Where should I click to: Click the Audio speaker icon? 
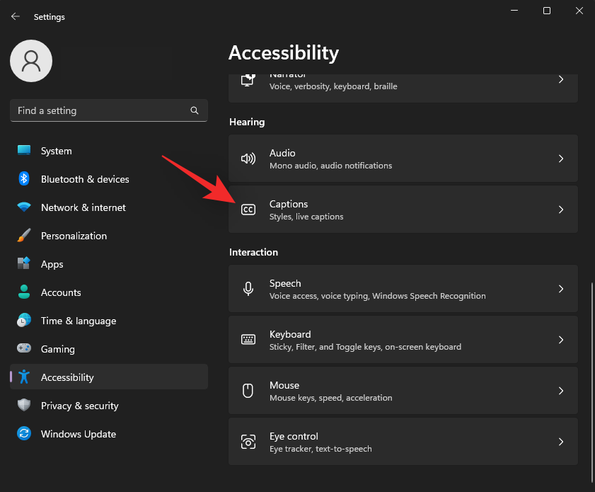click(x=248, y=158)
